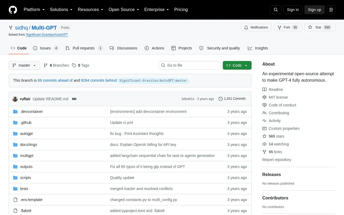Click the Sign in button

(x=293, y=10)
